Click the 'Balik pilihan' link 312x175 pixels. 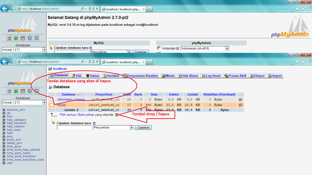point(86,115)
